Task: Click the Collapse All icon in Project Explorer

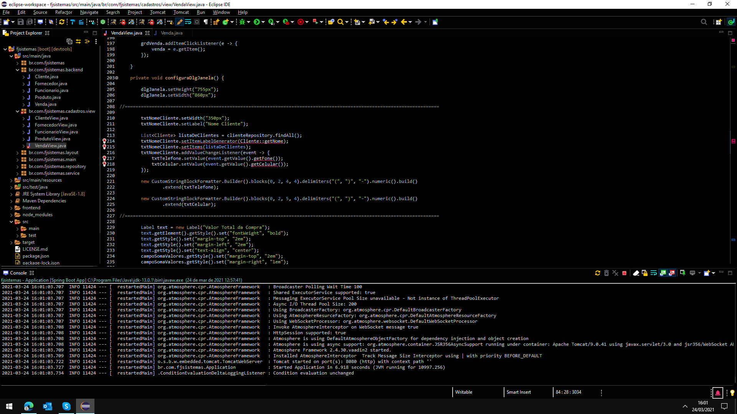Action: (x=69, y=41)
